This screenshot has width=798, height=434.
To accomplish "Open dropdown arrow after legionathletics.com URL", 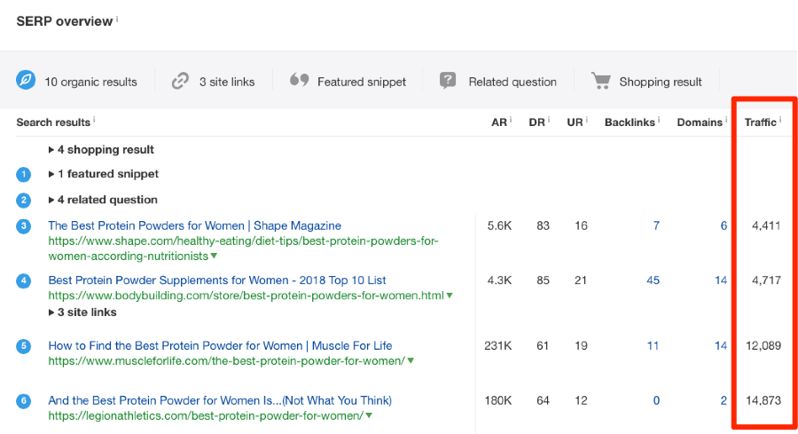I will [368, 416].
